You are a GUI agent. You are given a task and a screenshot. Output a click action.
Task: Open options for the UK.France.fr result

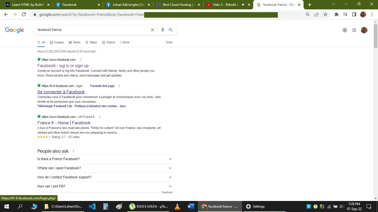coord(100,117)
